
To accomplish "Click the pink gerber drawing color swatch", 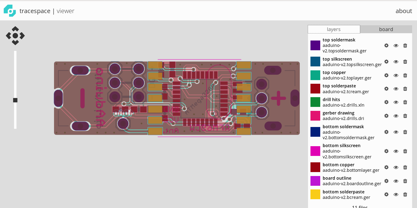I will [315, 116].
